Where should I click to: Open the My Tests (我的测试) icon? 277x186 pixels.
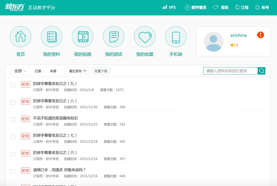pyautogui.click(x=114, y=37)
